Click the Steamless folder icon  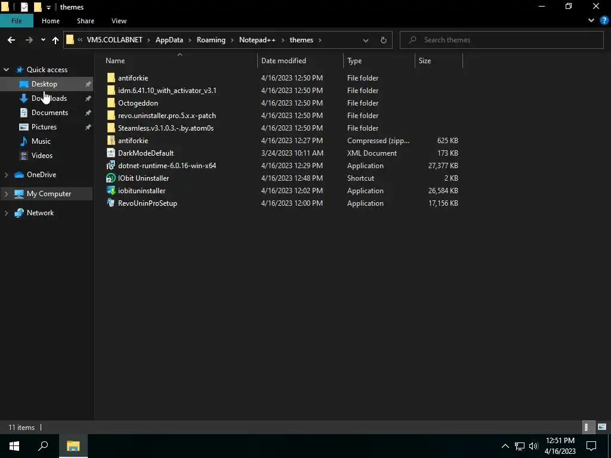(x=111, y=128)
